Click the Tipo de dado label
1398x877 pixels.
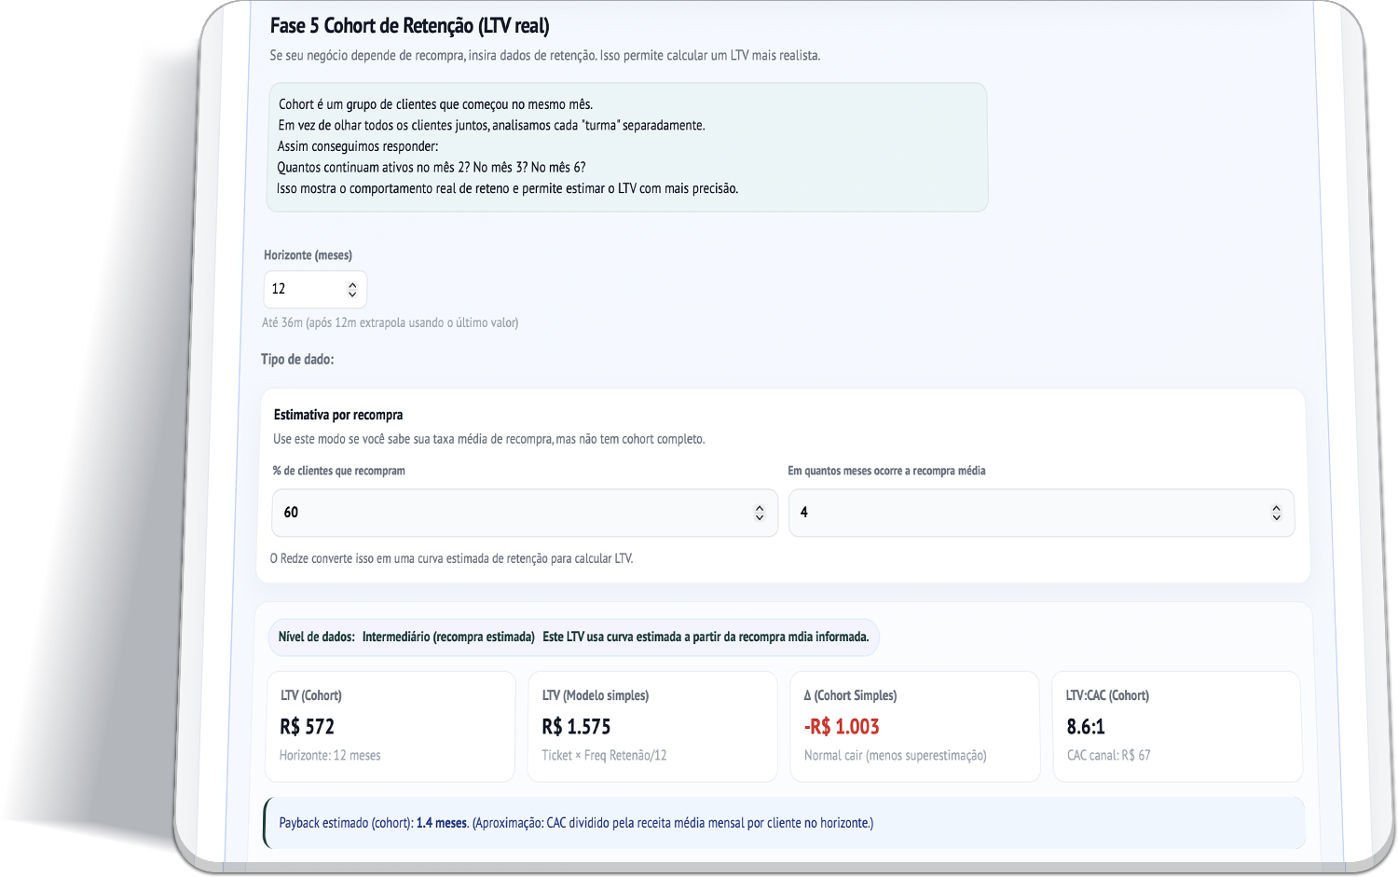[297, 360]
